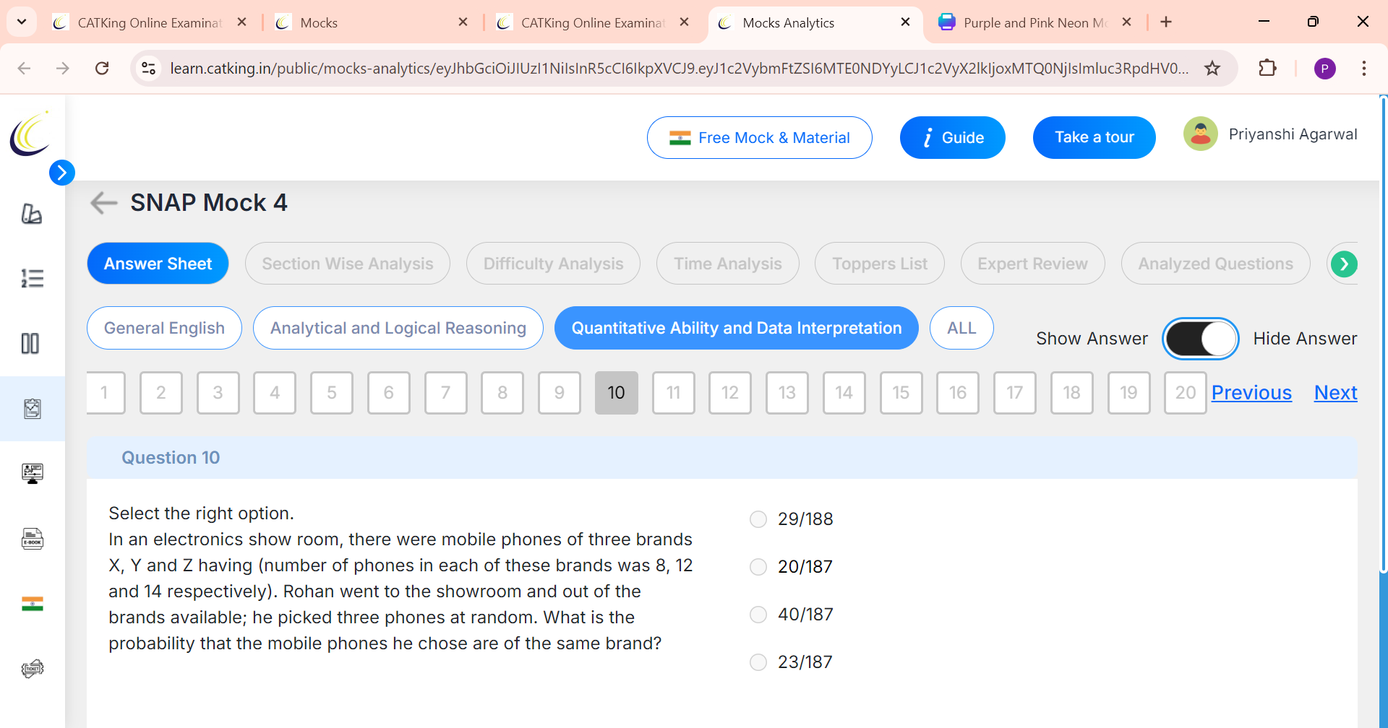Open Difficulty Analysis tab
Screen dimensions: 1388x728
click(x=553, y=264)
